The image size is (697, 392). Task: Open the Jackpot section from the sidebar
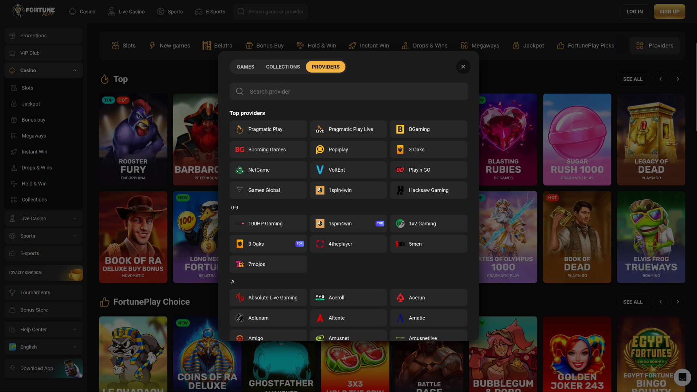tap(30, 103)
